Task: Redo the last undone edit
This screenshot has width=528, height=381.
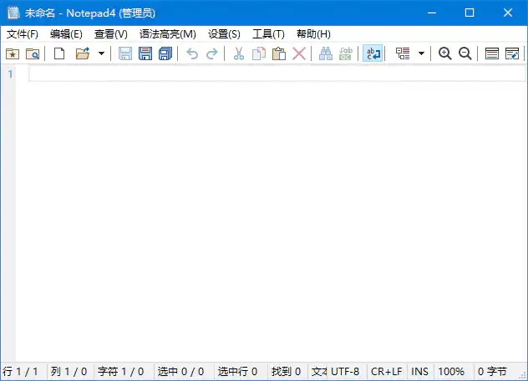Action: [x=212, y=53]
